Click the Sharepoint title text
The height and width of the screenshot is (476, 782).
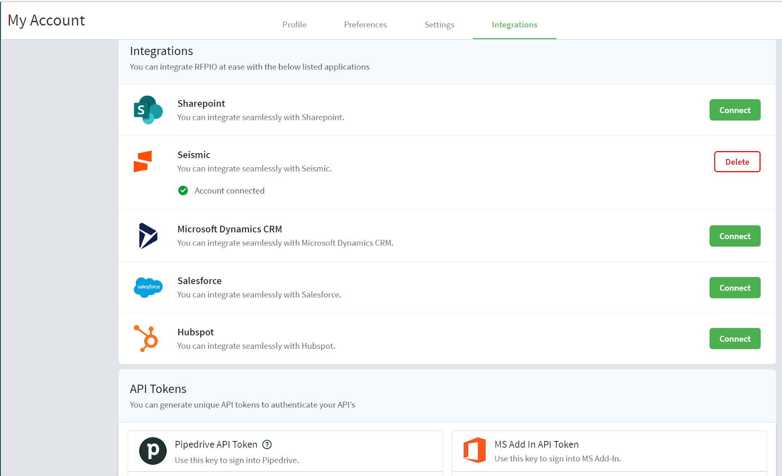click(x=201, y=103)
